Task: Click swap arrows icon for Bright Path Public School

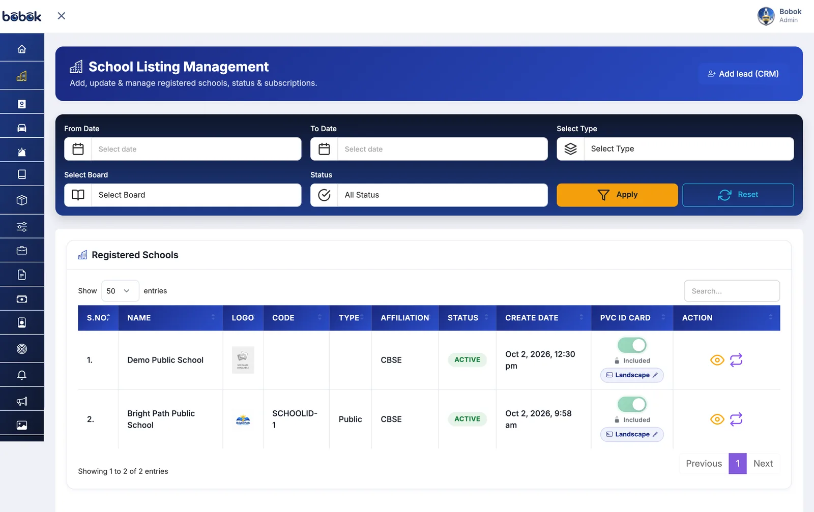Action: [x=736, y=419]
